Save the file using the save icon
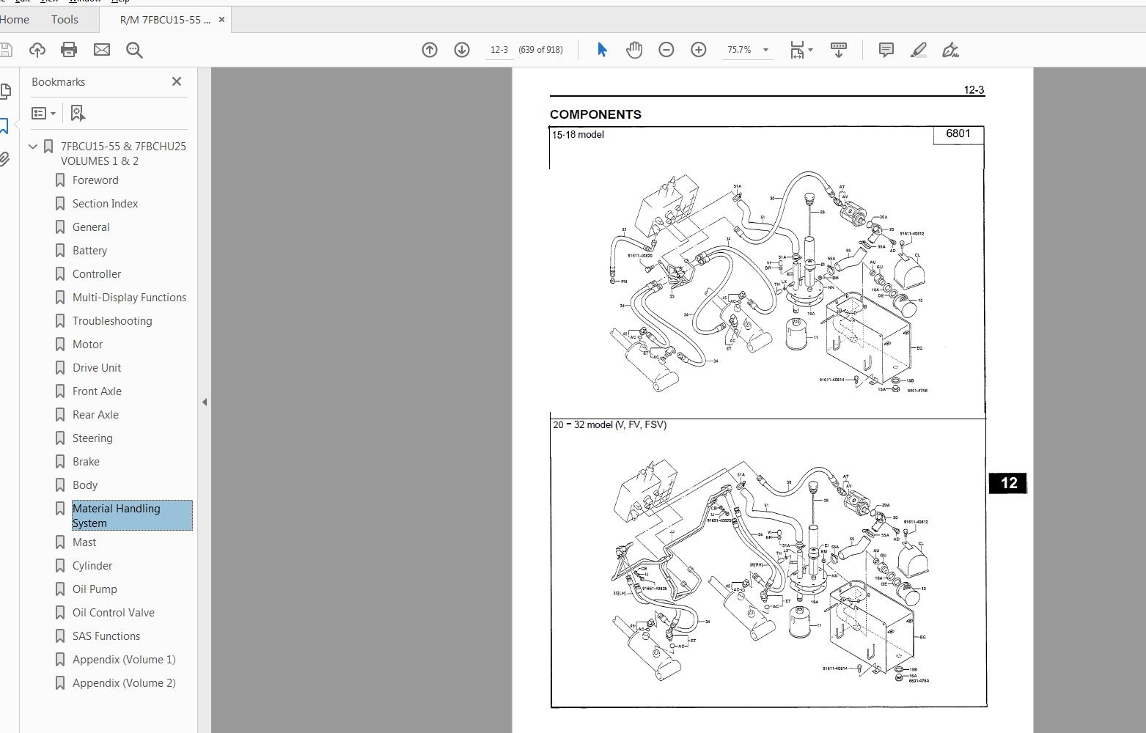The width and height of the screenshot is (1146, 733). (7, 50)
